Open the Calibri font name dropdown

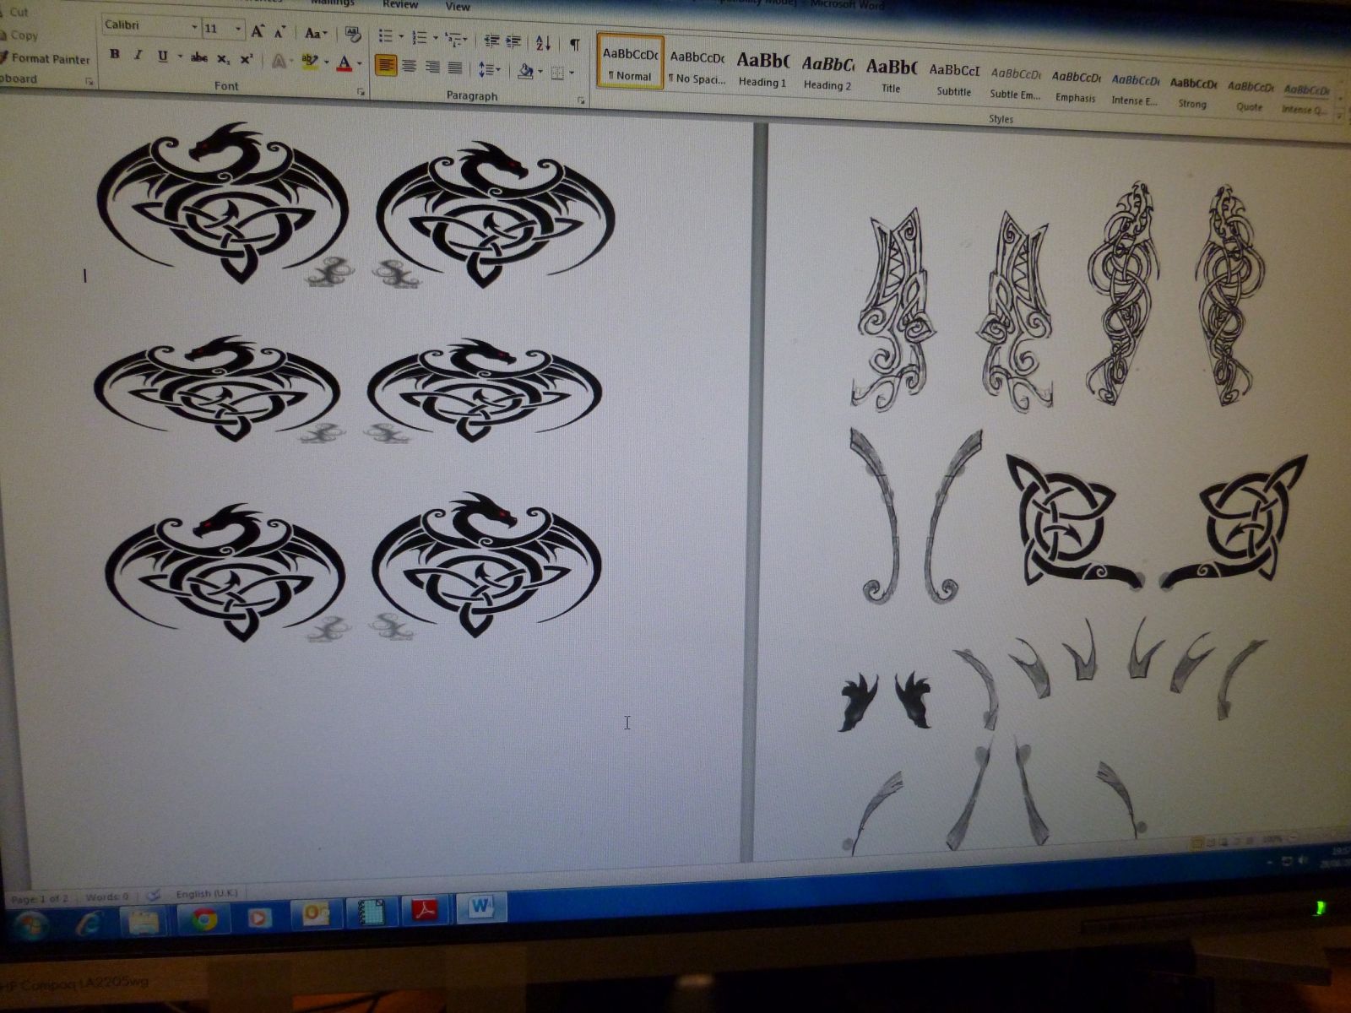(x=193, y=28)
